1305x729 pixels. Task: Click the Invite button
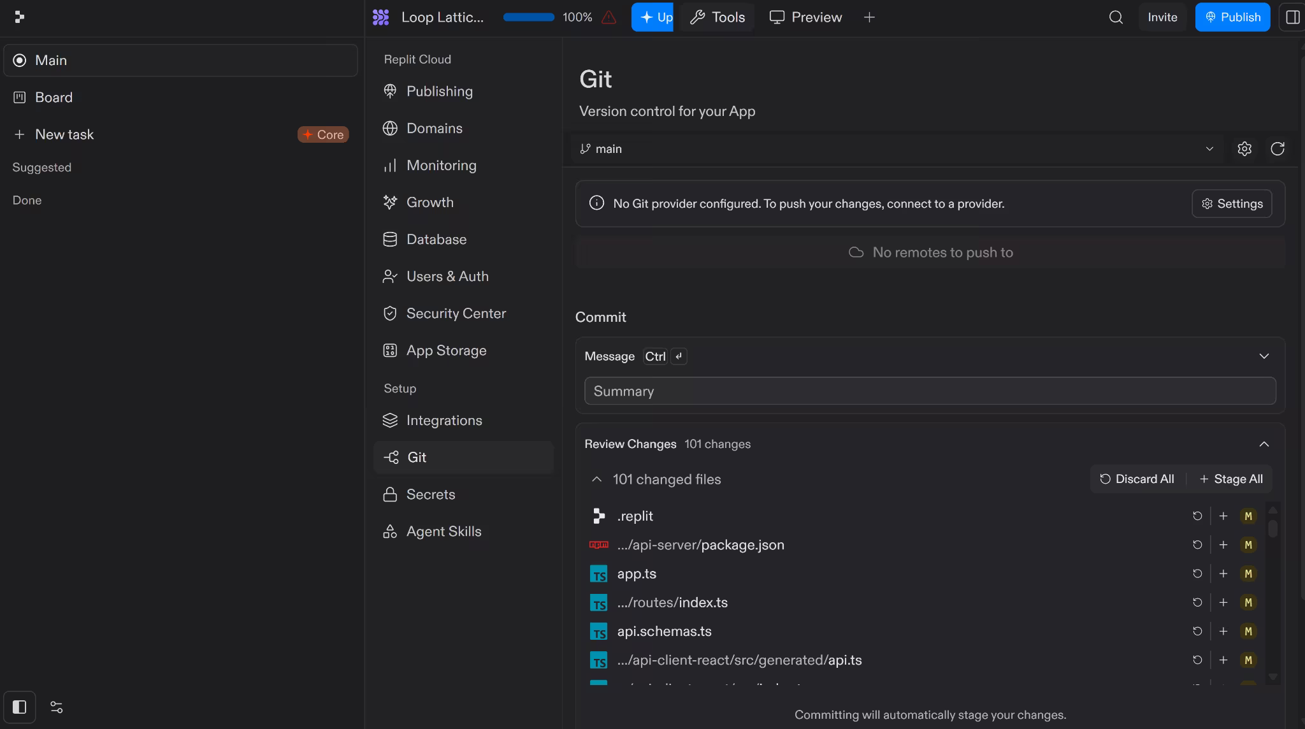[1162, 17]
